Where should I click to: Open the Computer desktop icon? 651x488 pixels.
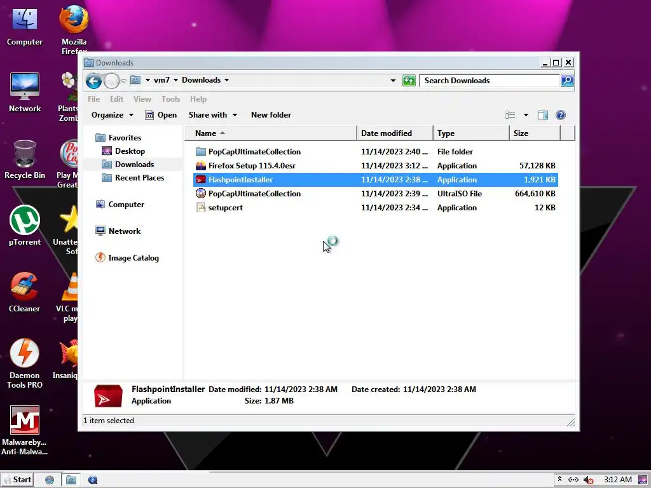[25, 27]
